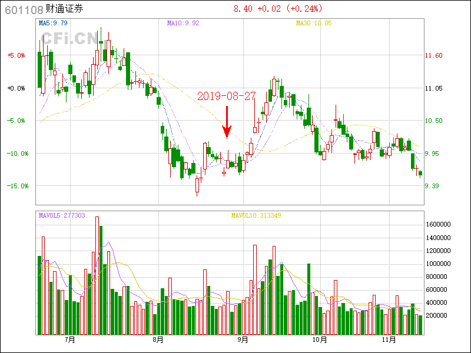The height and width of the screenshot is (353, 471).
Task: Select the MAVOL5:277303 volume label
Action: (x=62, y=216)
